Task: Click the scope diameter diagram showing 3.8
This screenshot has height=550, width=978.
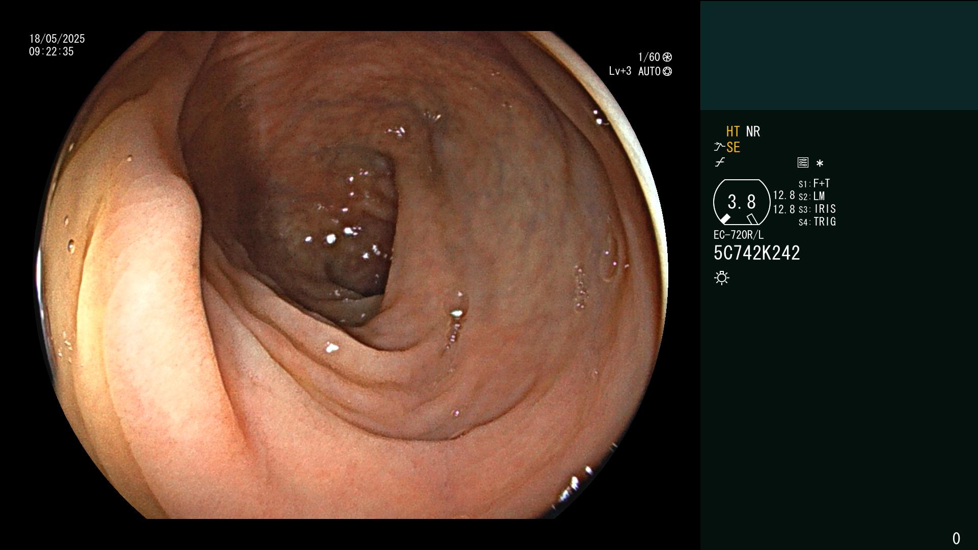Action: click(742, 202)
